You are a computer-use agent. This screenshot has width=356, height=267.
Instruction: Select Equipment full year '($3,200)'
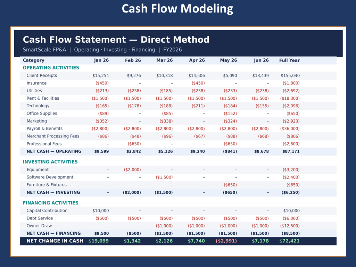point(291,169)
